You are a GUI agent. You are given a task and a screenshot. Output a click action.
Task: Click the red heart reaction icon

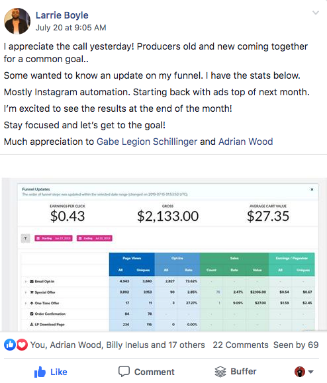(x=22, y=345)
